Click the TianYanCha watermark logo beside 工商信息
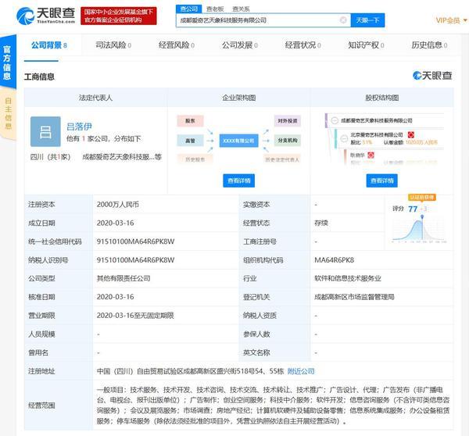 [431, 76]
